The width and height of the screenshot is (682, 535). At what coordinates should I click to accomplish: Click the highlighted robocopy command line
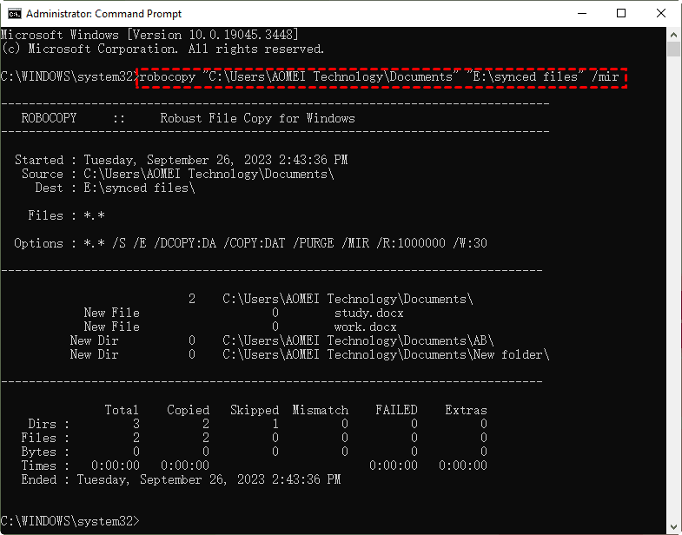(381, 76)
